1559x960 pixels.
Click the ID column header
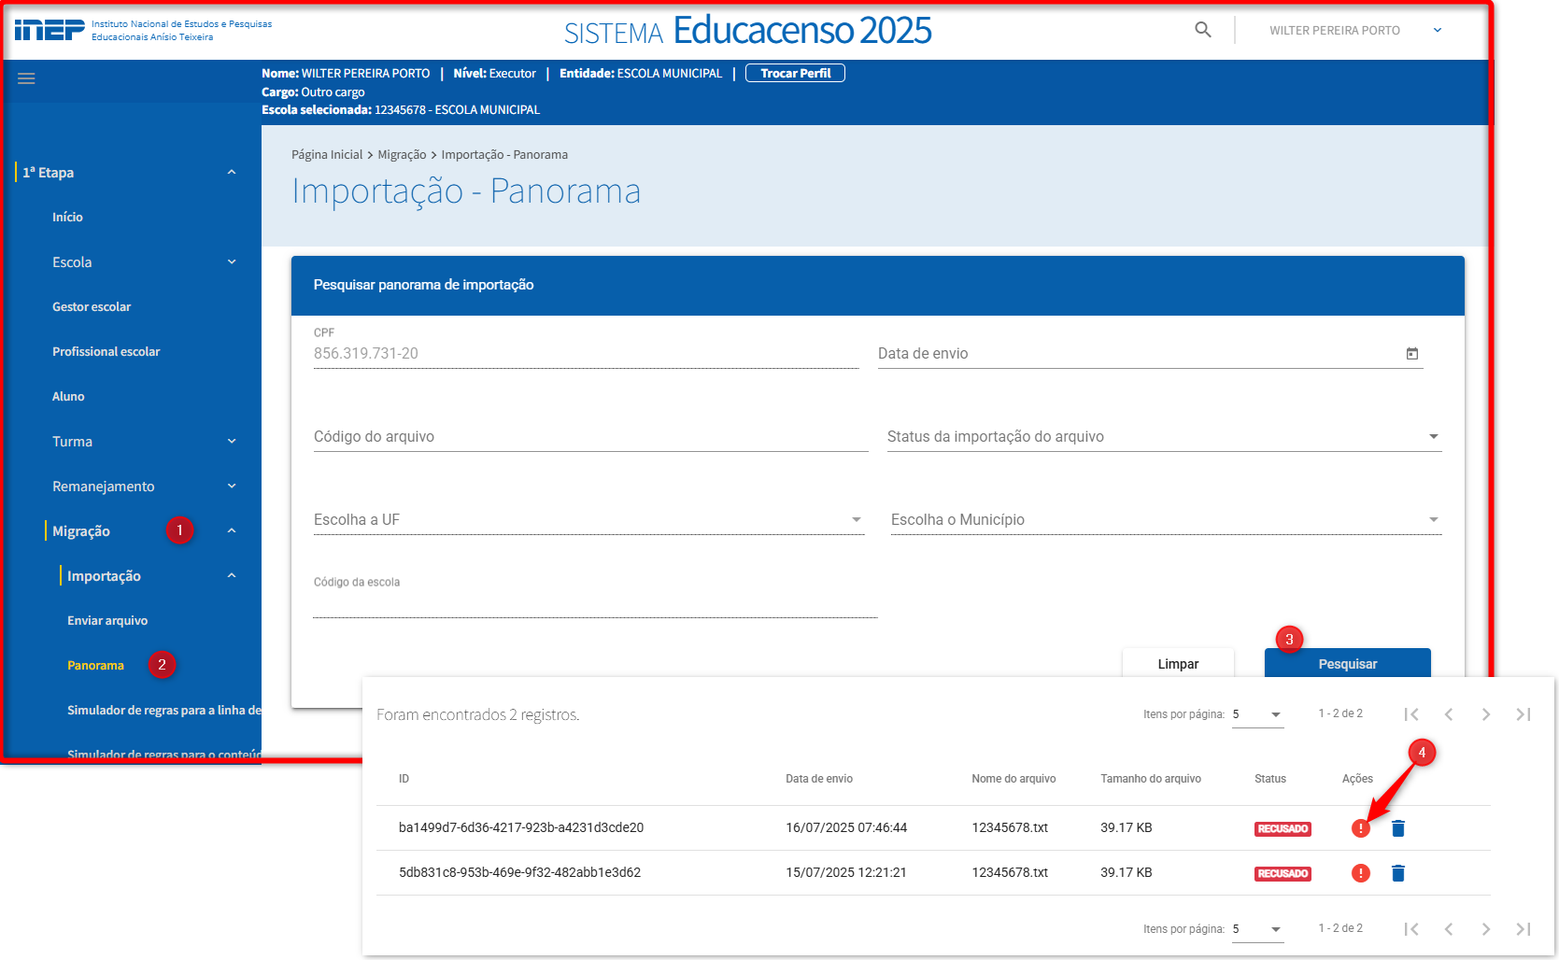(x=404, y=779)
